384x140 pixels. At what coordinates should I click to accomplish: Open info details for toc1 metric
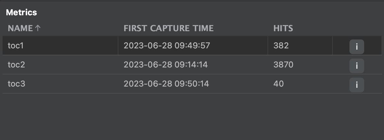356,47
